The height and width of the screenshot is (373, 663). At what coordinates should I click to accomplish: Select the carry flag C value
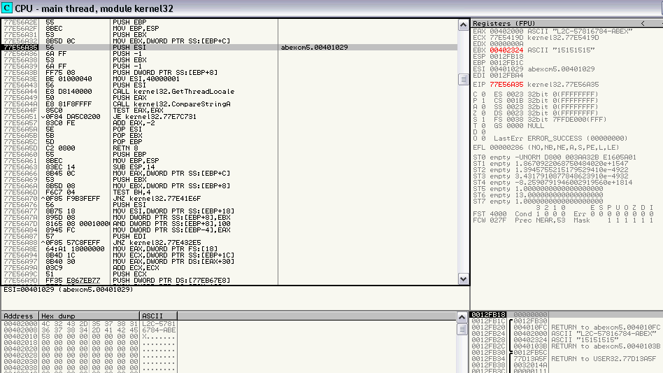point(483,93)
